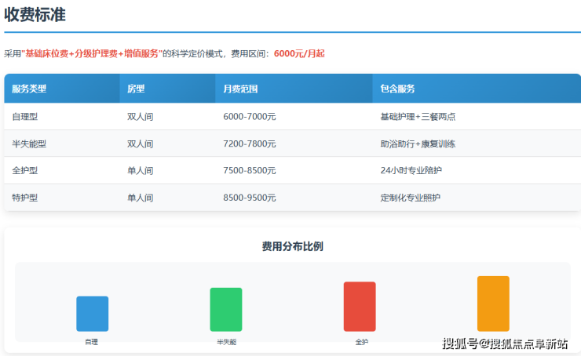Click the 房型 column header
The width and height of the screenshot is (581, 356).
click(137, 89)
